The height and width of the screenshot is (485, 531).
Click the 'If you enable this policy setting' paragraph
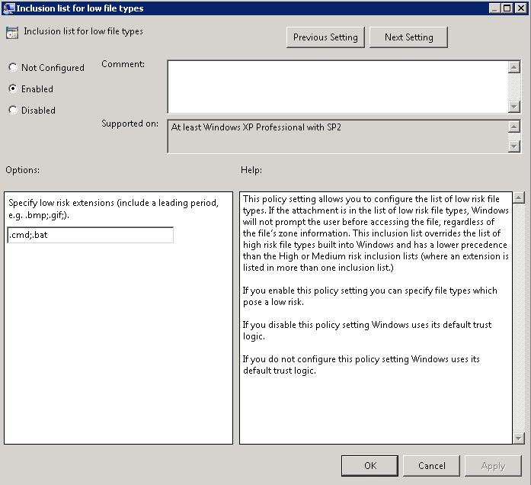369,296
